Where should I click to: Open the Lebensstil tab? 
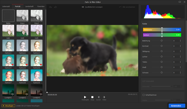[6, 6]
